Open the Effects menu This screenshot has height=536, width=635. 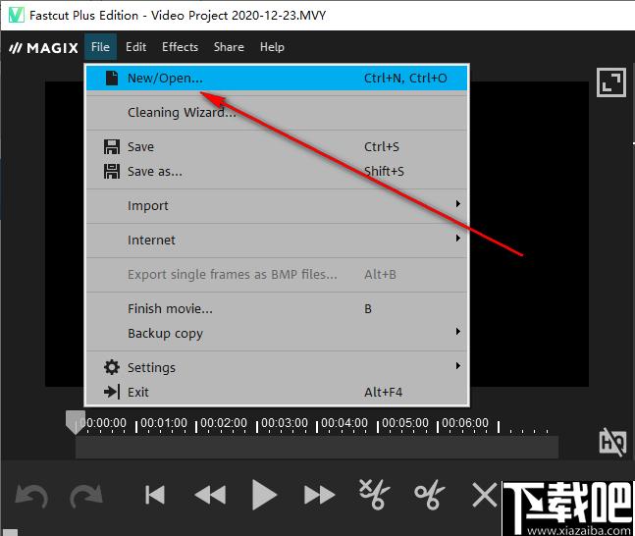pos(180,47)
